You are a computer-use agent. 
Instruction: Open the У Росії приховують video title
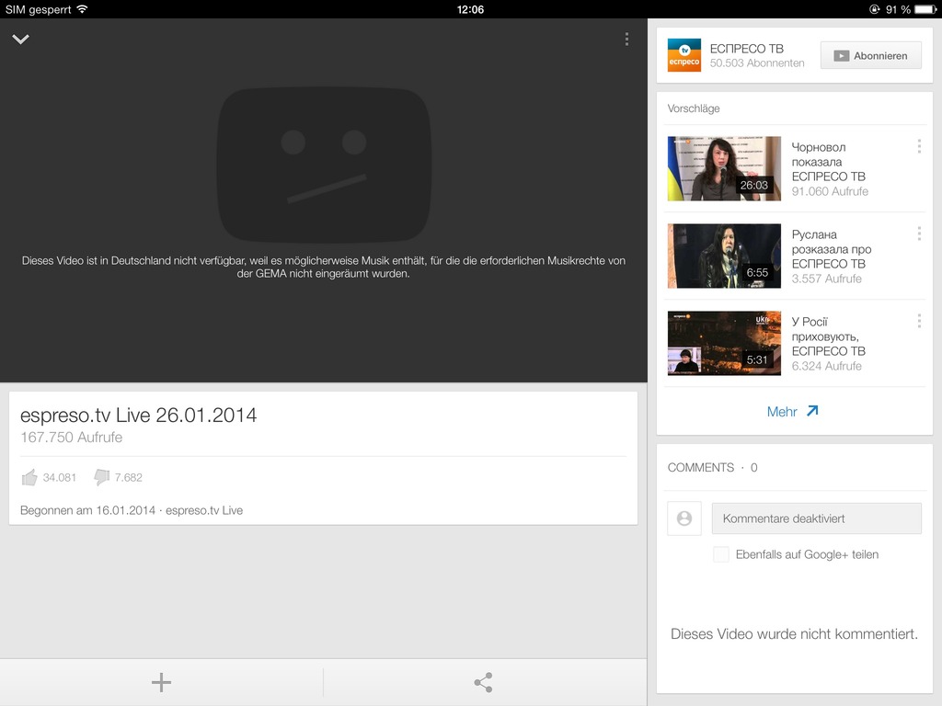click(829, 336)
